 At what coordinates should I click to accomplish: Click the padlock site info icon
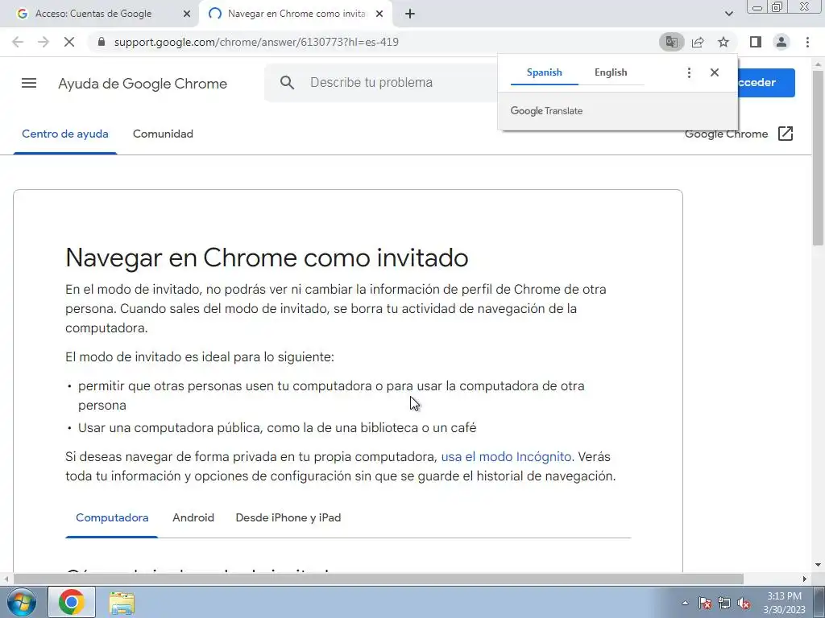tap(102, 42)
